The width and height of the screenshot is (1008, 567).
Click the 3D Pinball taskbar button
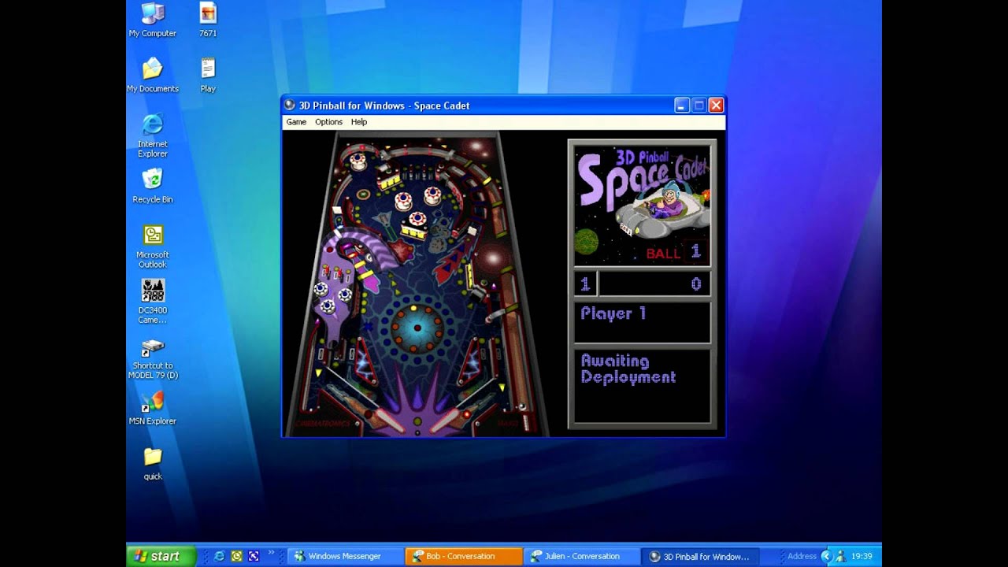click(700, 556)
